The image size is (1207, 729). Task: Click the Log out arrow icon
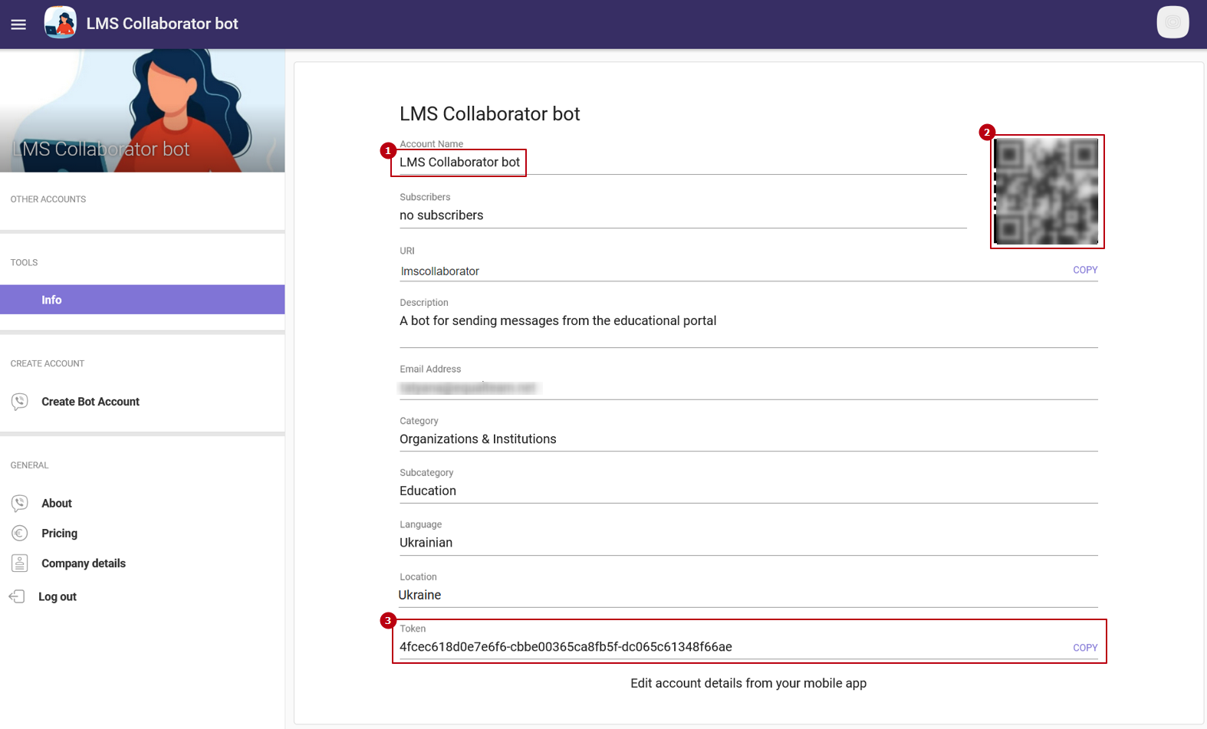[17, 596]
